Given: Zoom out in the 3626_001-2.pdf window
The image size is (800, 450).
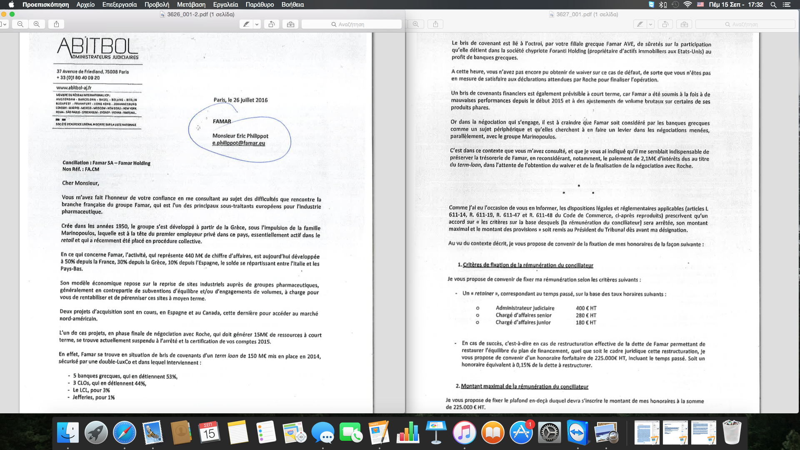Looking at the screenshot, I should 20,24.
